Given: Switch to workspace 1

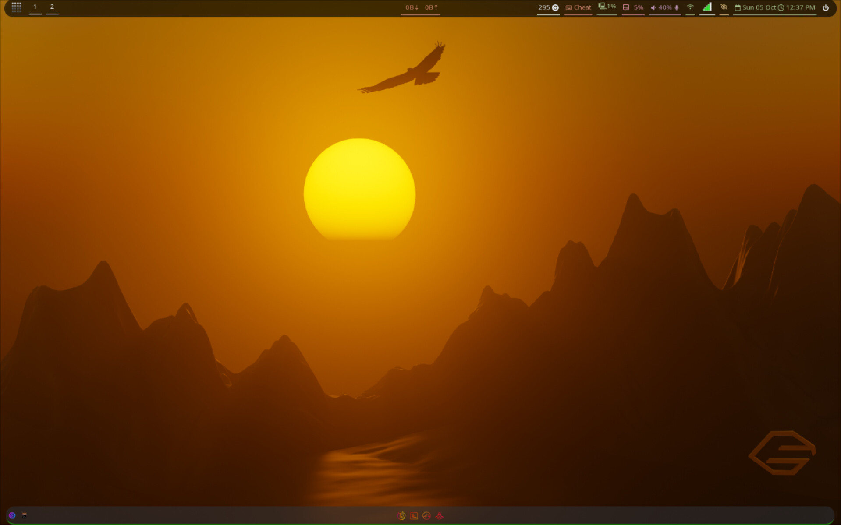Looking at the screenshot, I should tap(35, 7).
